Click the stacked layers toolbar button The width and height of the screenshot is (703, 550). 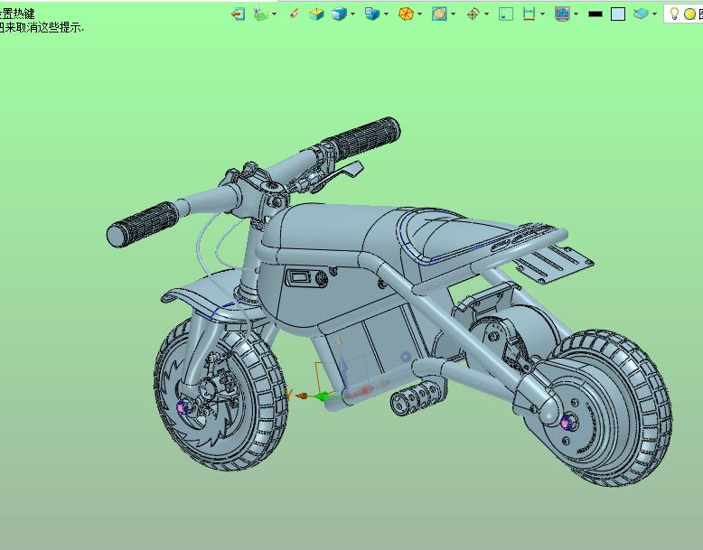tap(641, 14)
